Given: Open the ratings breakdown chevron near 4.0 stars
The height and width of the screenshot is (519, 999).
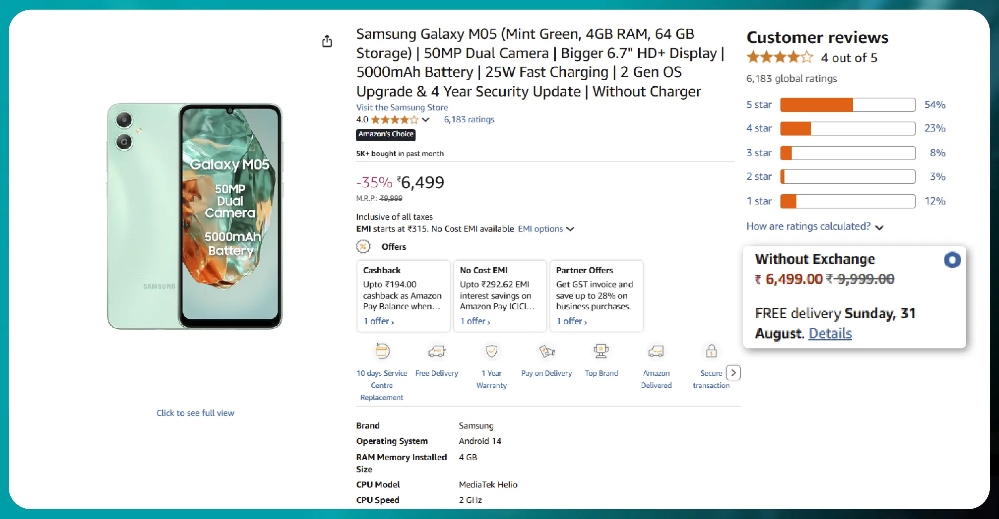Looking at the screenshot, I should point(426,120).
